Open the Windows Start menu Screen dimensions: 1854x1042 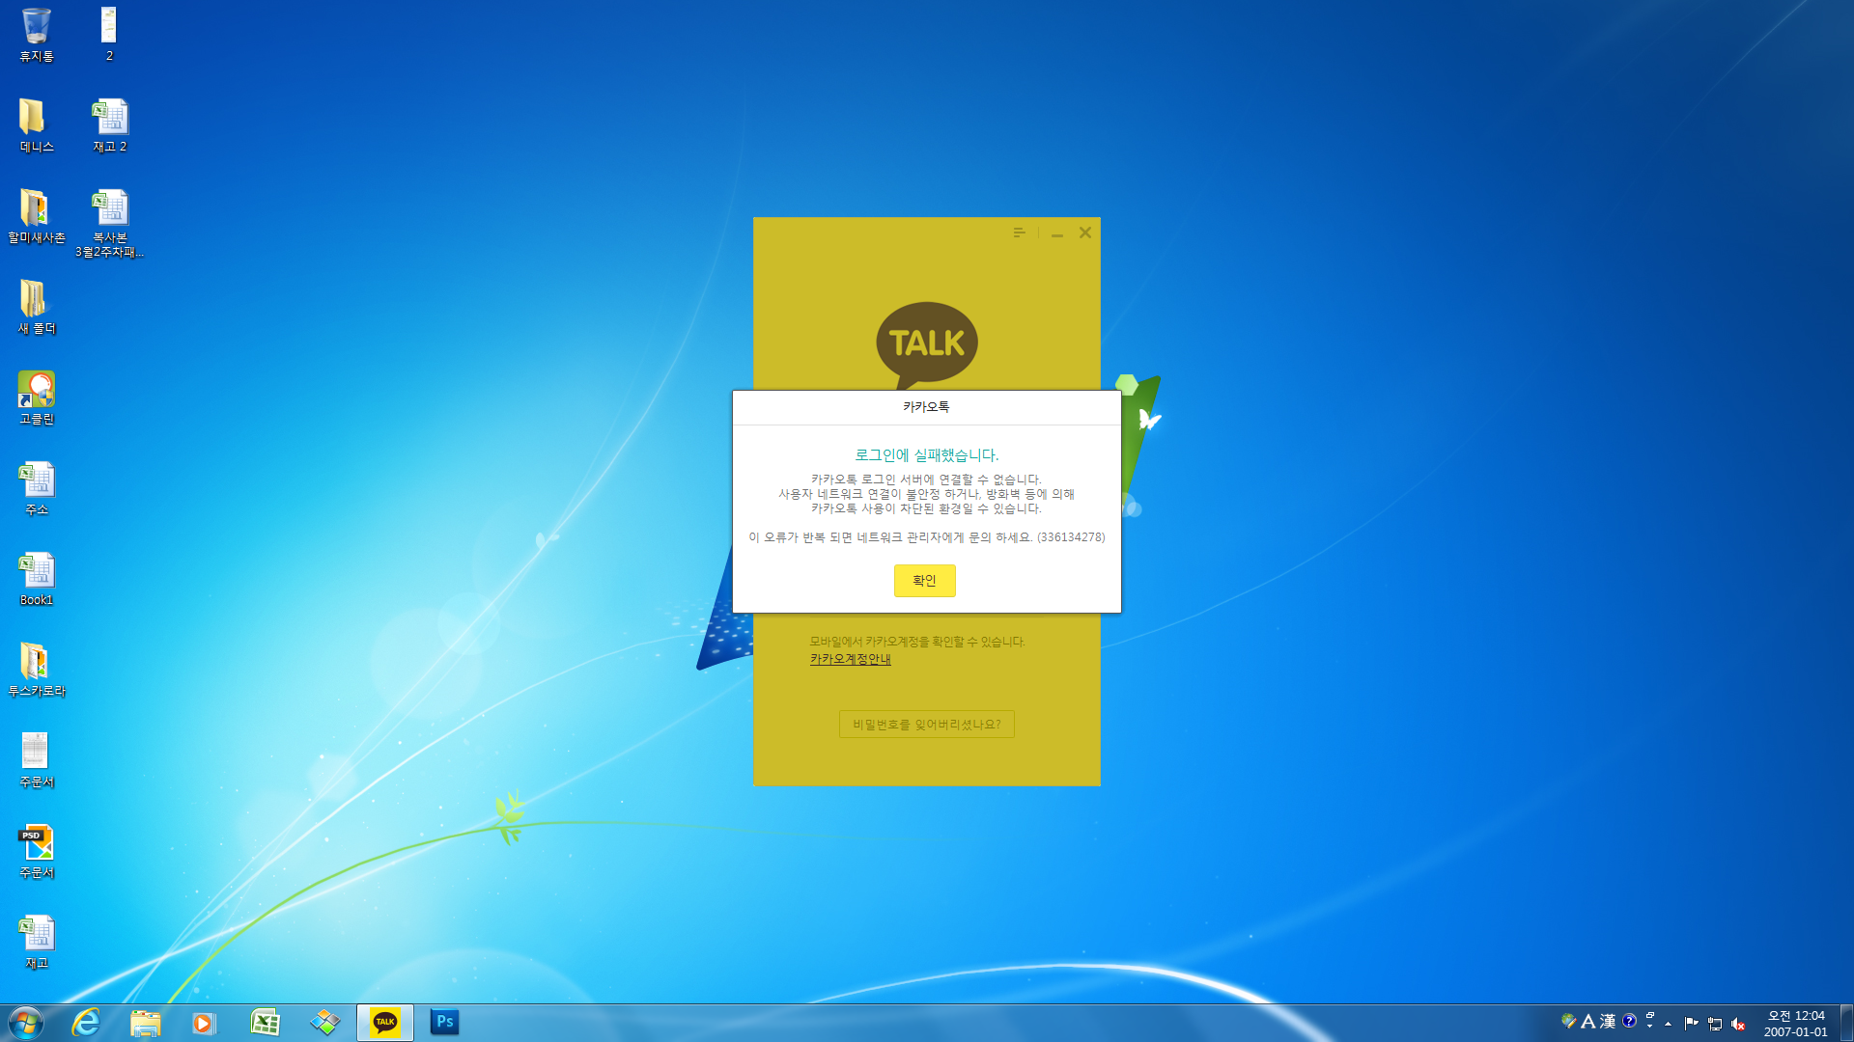26,1023
